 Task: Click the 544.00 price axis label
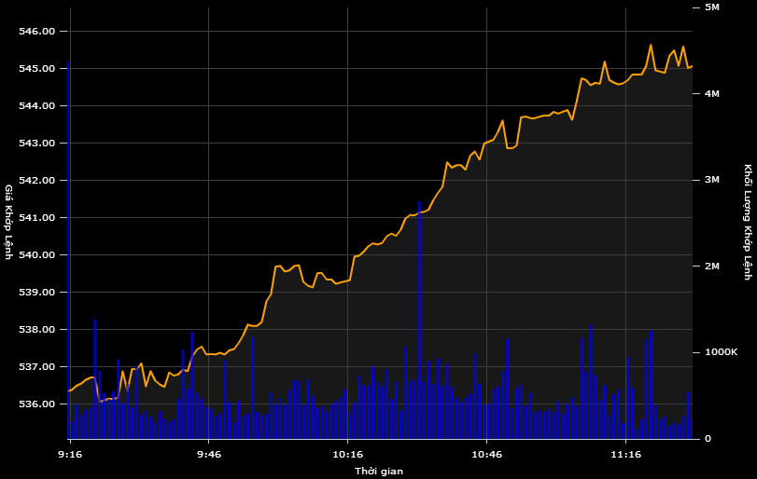(37, 106)
